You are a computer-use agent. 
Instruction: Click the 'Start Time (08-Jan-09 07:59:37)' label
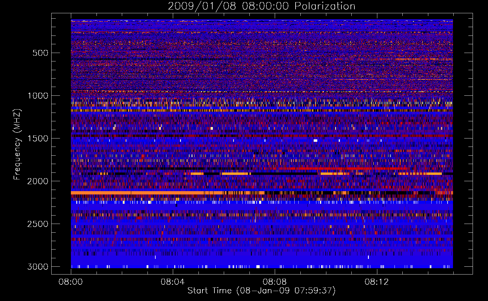tap(261, 291)
